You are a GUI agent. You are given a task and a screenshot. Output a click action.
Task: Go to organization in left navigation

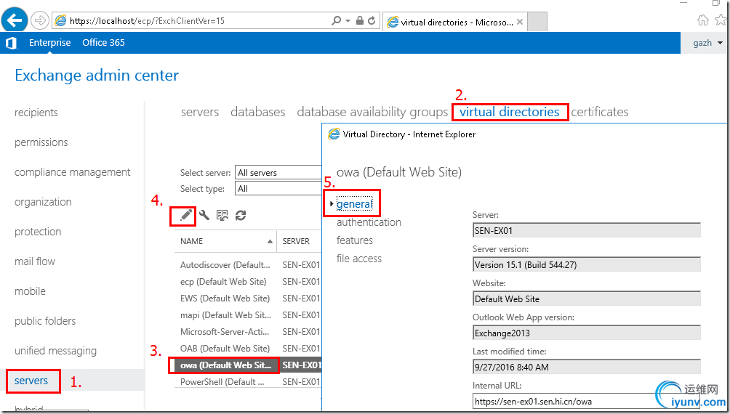(x=43, y=202)
